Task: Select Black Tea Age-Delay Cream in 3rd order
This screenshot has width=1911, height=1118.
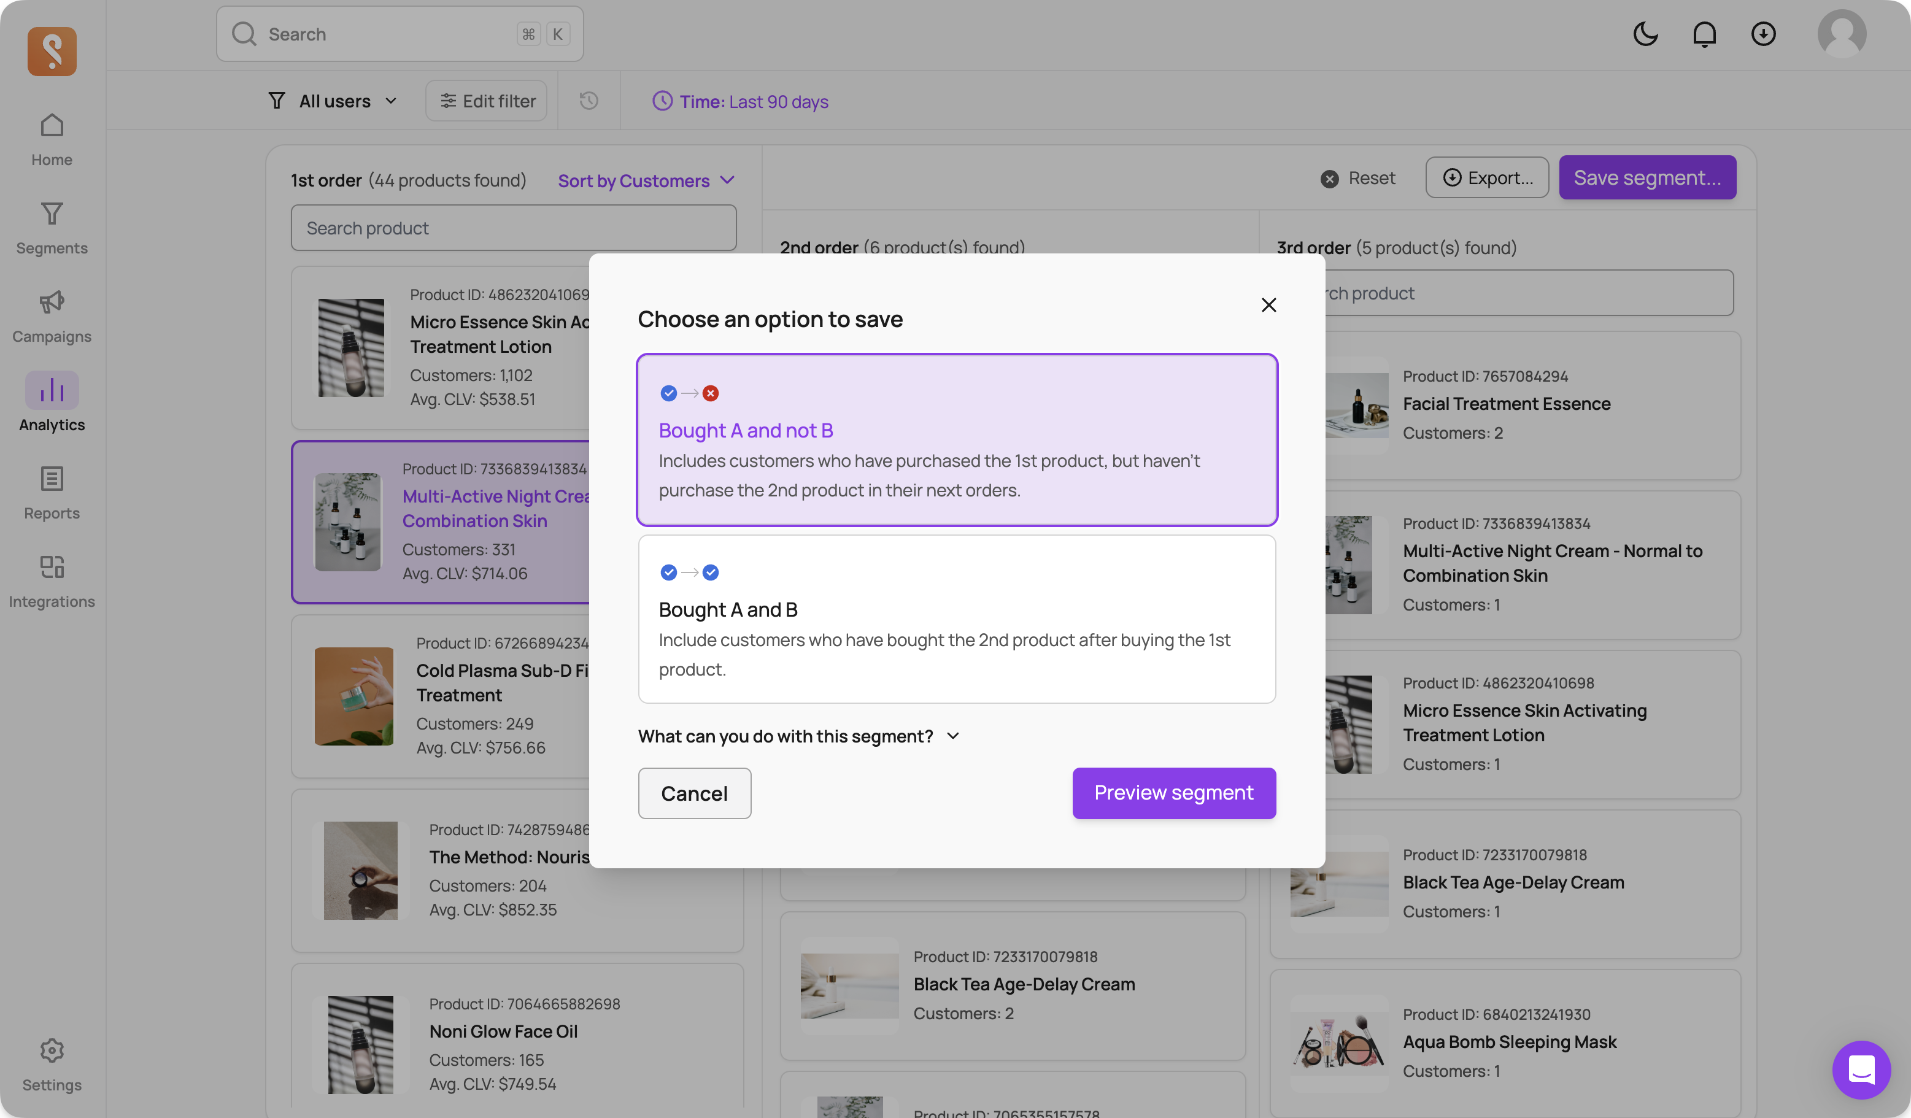Action: click(x=1505, y=884)
